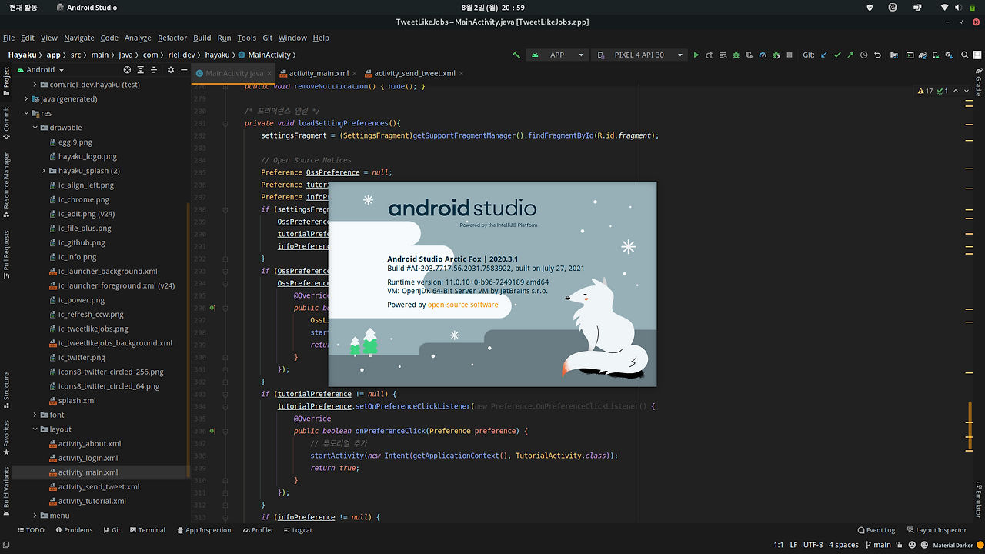Toggle the Pull Requests stripe button
The height and width of the screenshot is (554, 985).
6,254
